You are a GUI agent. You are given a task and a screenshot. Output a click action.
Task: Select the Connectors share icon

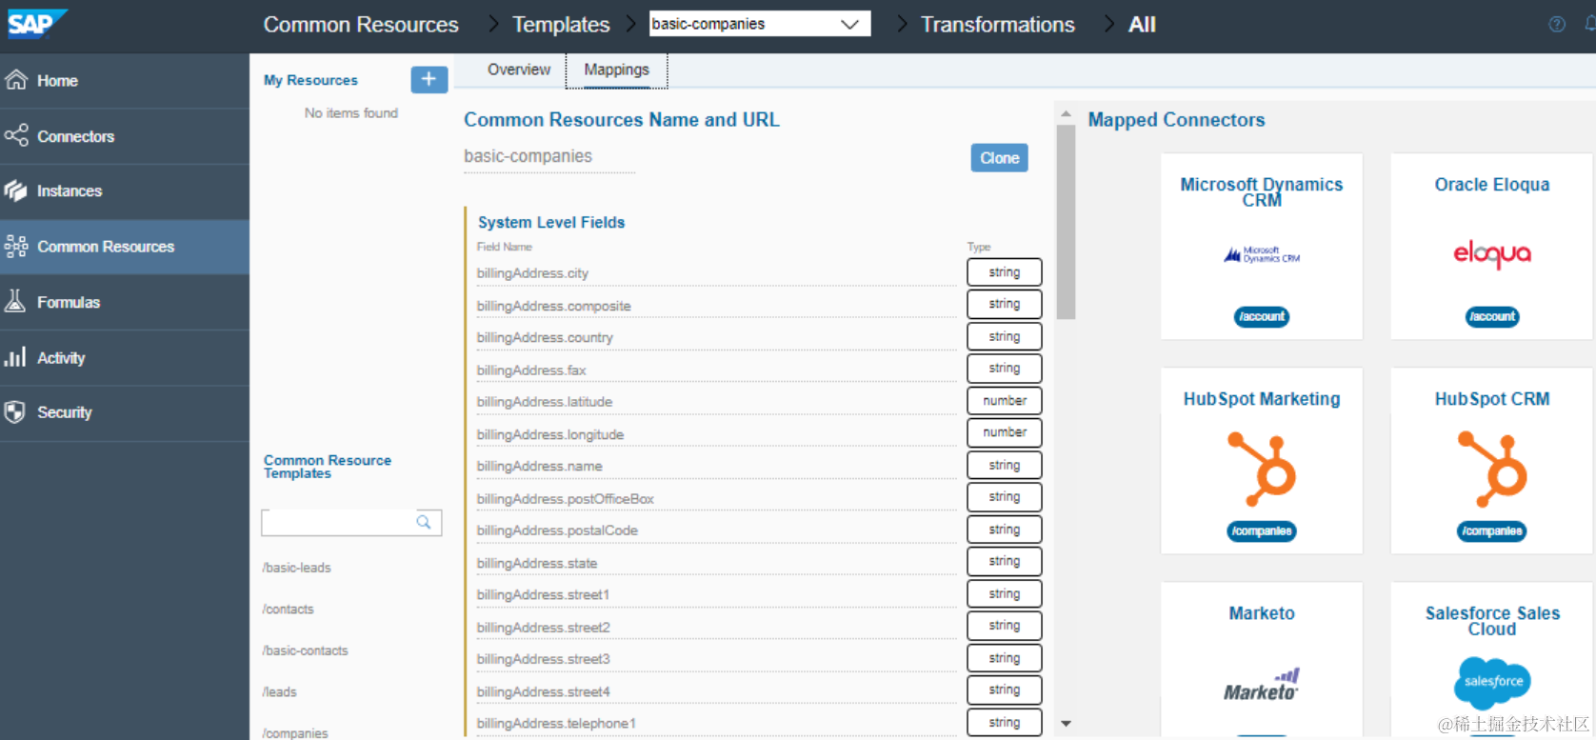[x=16, y=135]
